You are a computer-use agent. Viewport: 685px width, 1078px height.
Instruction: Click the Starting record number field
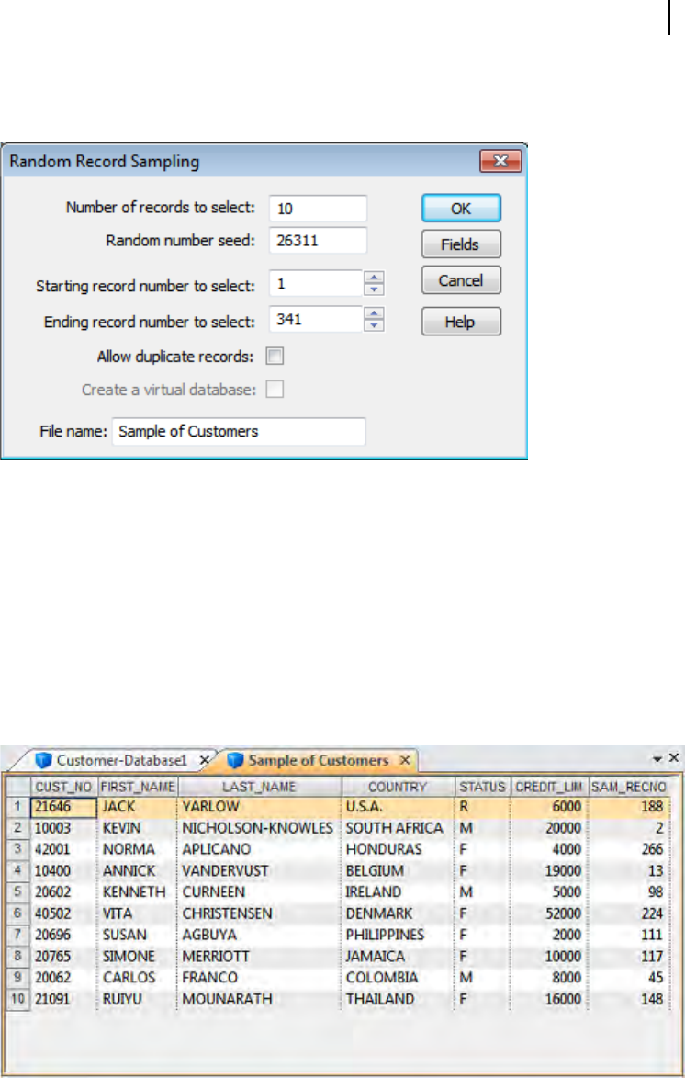(315, 283)
